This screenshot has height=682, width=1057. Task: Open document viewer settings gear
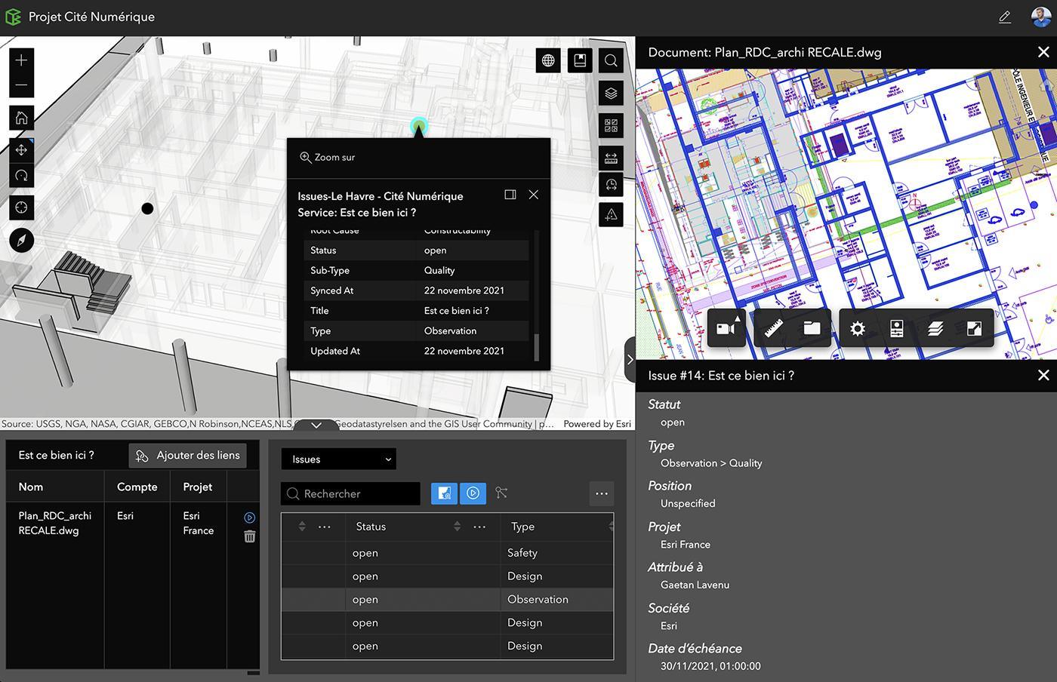point(858,328)
